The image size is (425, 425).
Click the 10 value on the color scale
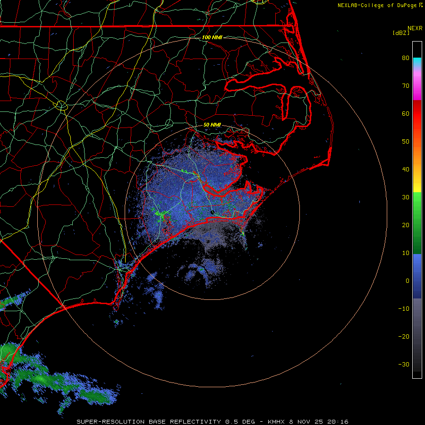point(406,253)
